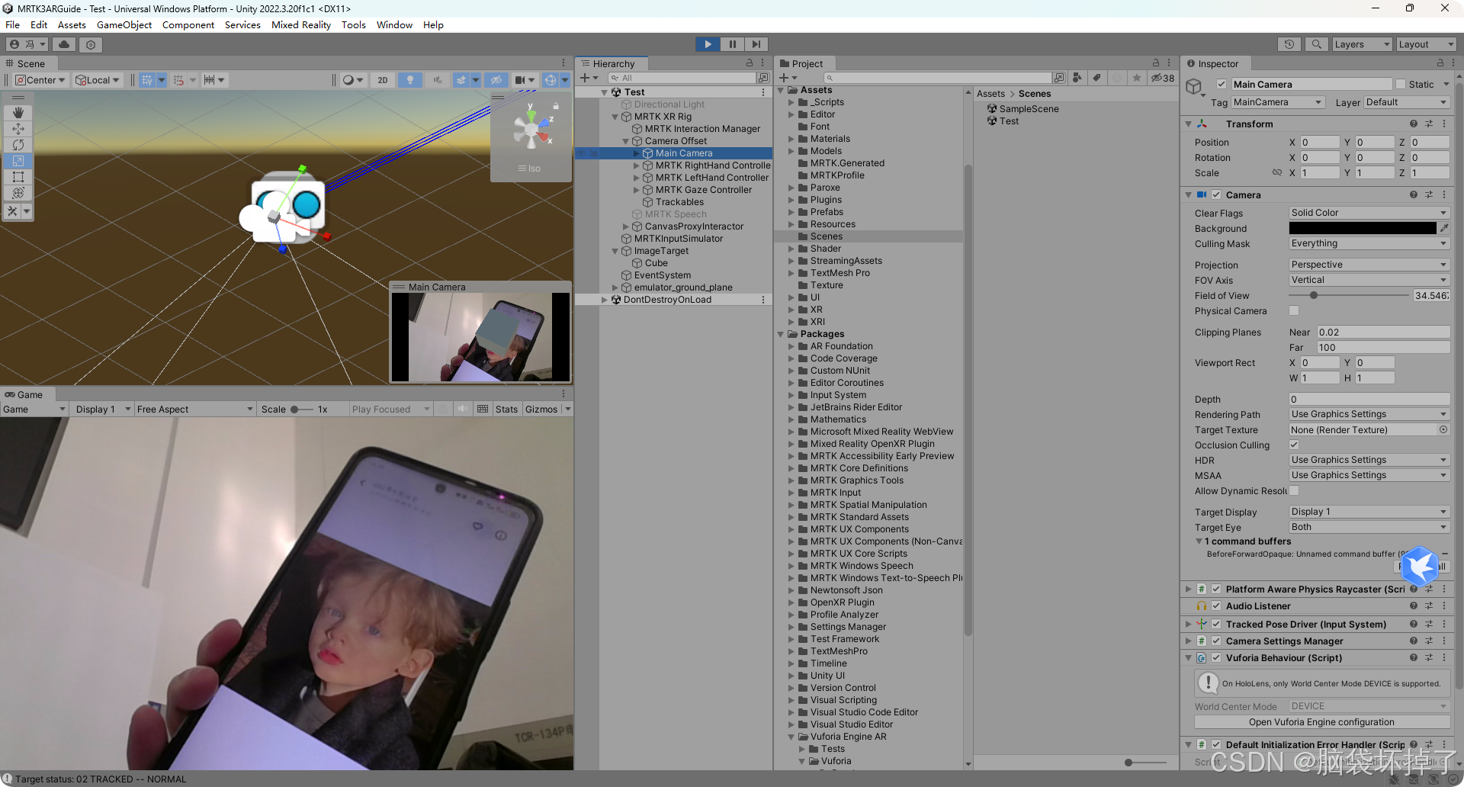1464x787 pixels.
Task: Start Play mode in Unity
Action: tap(708, 44)
